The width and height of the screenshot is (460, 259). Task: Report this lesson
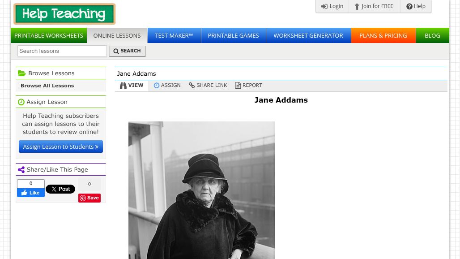click(248, 85)
